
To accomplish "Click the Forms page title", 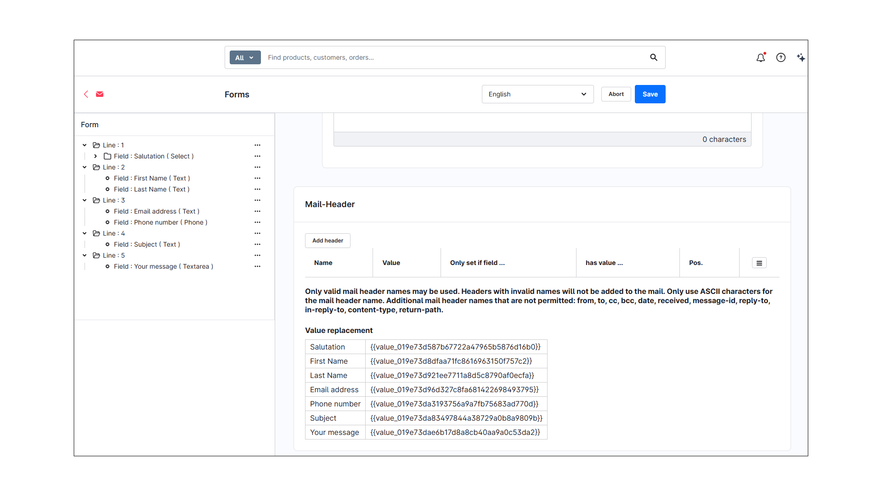I will coord(237,94).
